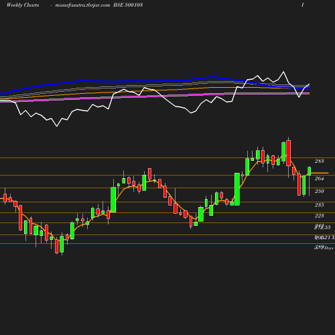
Task: Select the 250 price level label
Action: [x=319, y=191]
